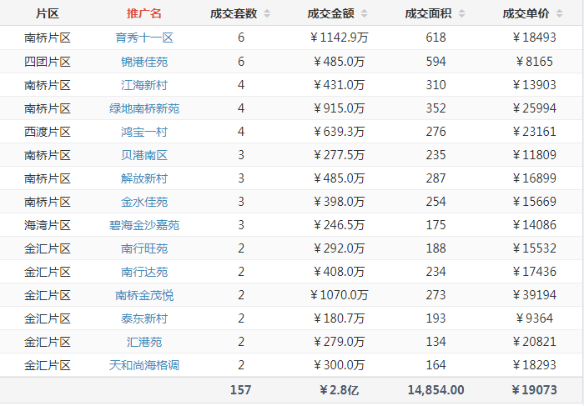Select the ¥17436 unit price cell
This screenshot has height=406, width=584.
[534, 272]
